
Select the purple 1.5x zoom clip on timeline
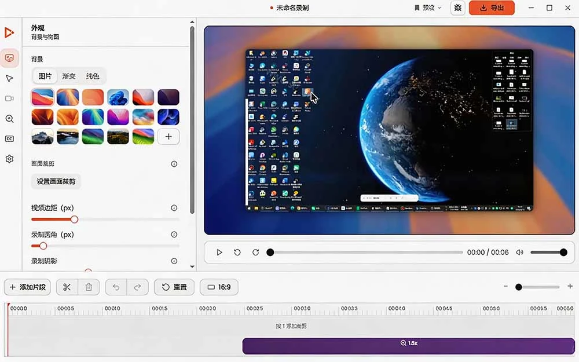(408, 346)
